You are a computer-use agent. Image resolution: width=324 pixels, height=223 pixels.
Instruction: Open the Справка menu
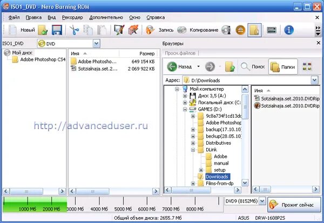point(156,17)
